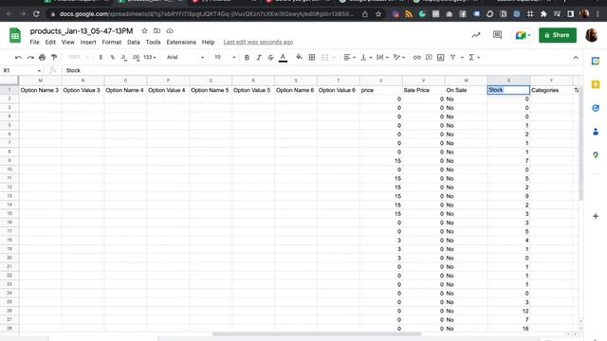This screenshot has height=341, width=607.
Task: Toggle italic formatting
Action: coord(259,57)
